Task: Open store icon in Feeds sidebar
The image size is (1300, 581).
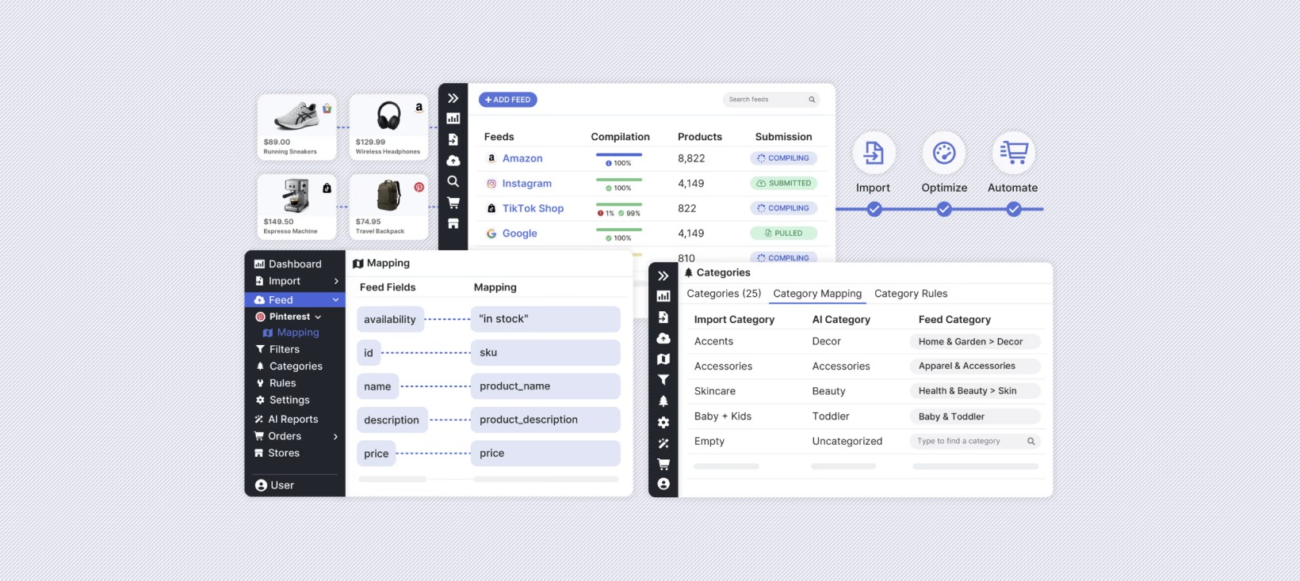Action: pos(453,224)
